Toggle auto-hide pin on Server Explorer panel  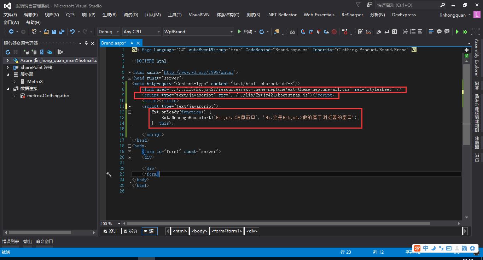(x=86, y=43)
